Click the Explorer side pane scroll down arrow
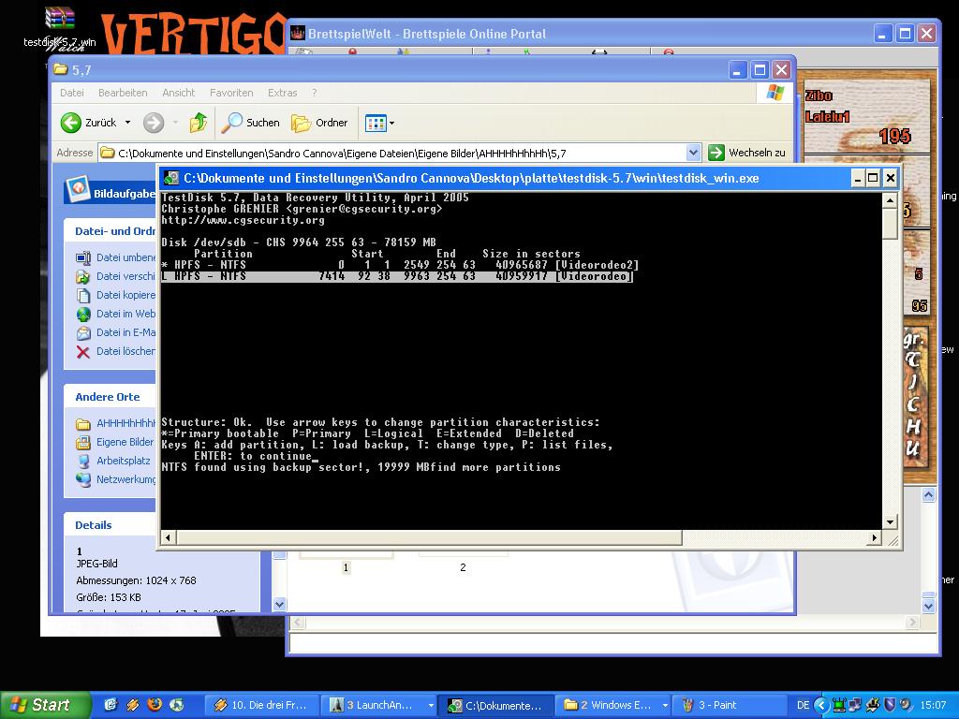The height and width of the screenshot is (719, 959). pyautogui.click(x=279, y=604)
